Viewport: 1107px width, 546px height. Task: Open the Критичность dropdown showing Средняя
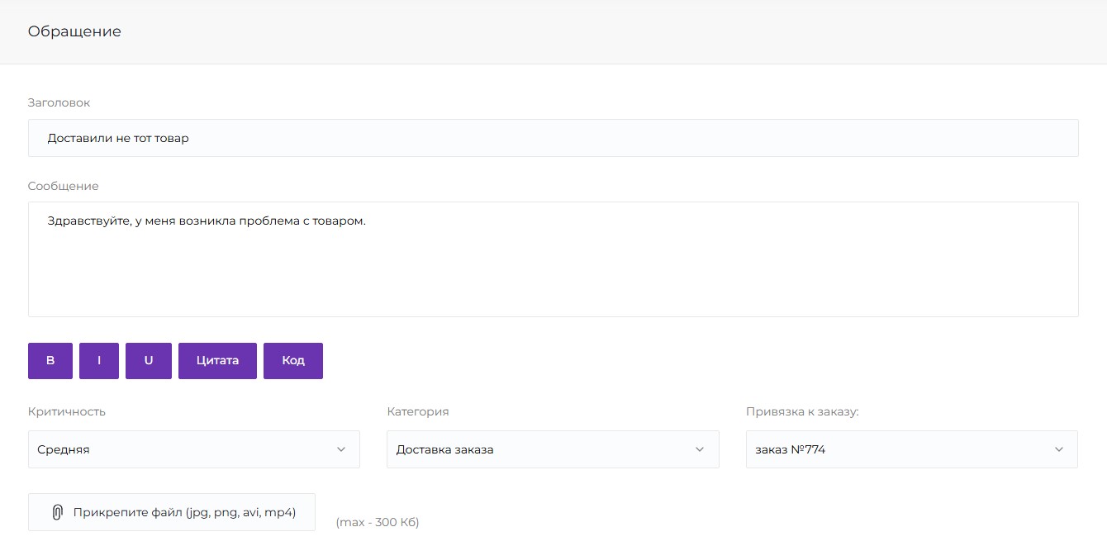(182, 449)
